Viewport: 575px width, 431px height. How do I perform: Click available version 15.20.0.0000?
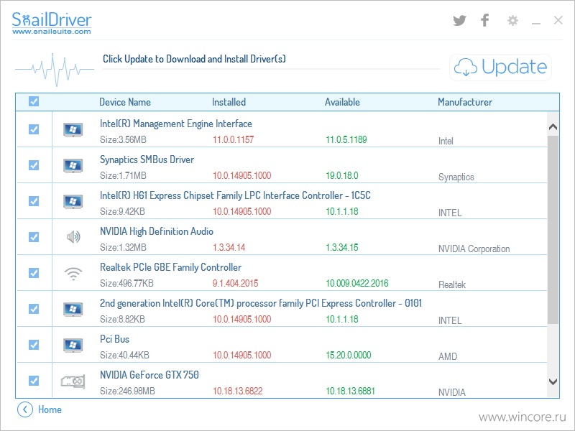pyautogui.click(x=349, y=355)
